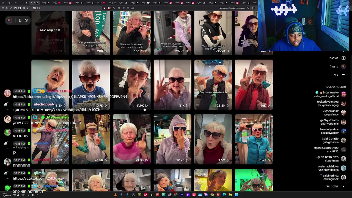This screenshot has height=198, width=352.
Task: Open the video with 163.7K views
Action: point(132,33)
